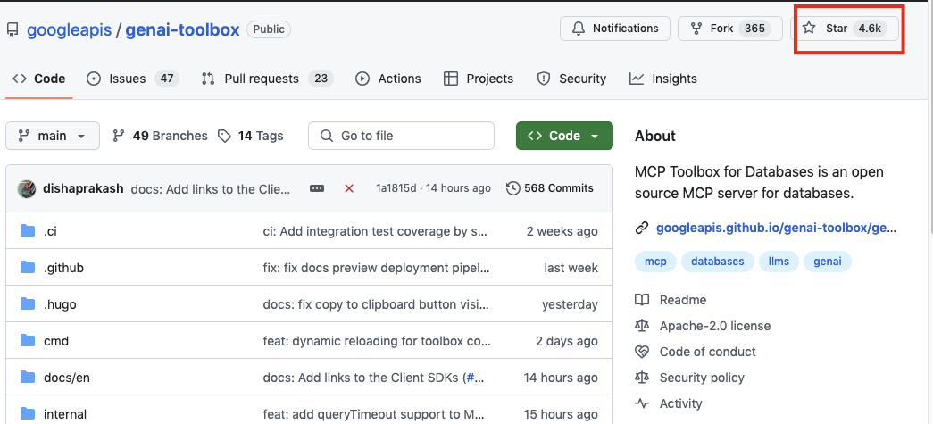Click the scale icon beside Apache-2.0 license
This screenshot has height=424, width=933.
[x=641, y=326]
